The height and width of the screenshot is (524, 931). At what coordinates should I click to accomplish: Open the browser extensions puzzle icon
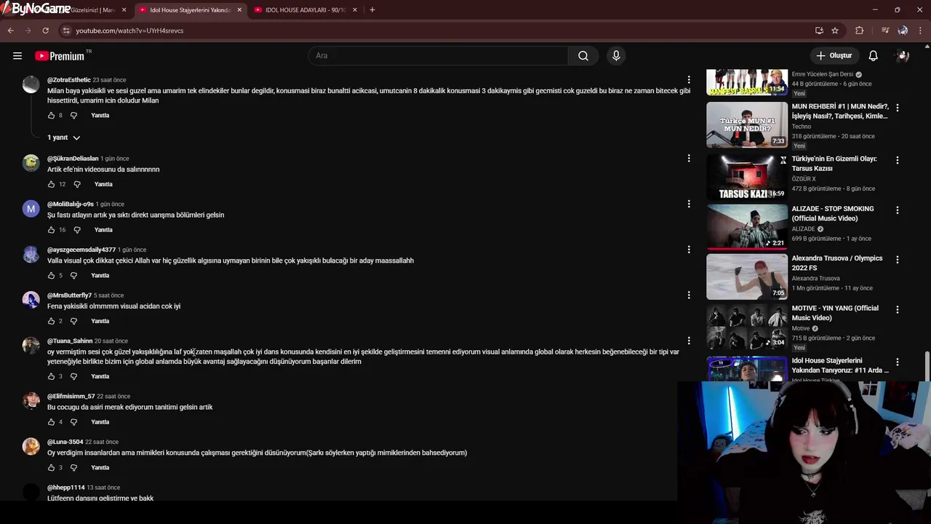[860, 31]
